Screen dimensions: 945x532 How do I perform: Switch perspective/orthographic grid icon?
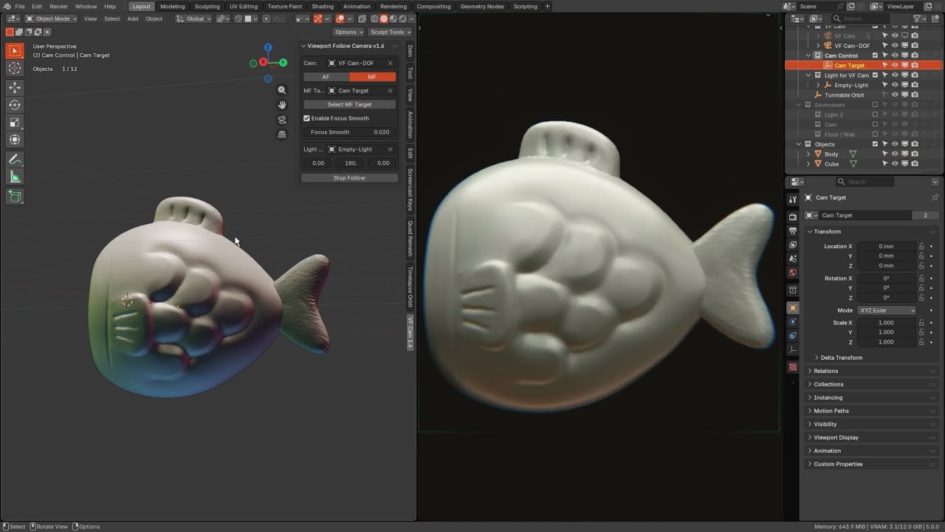[282, 134]
